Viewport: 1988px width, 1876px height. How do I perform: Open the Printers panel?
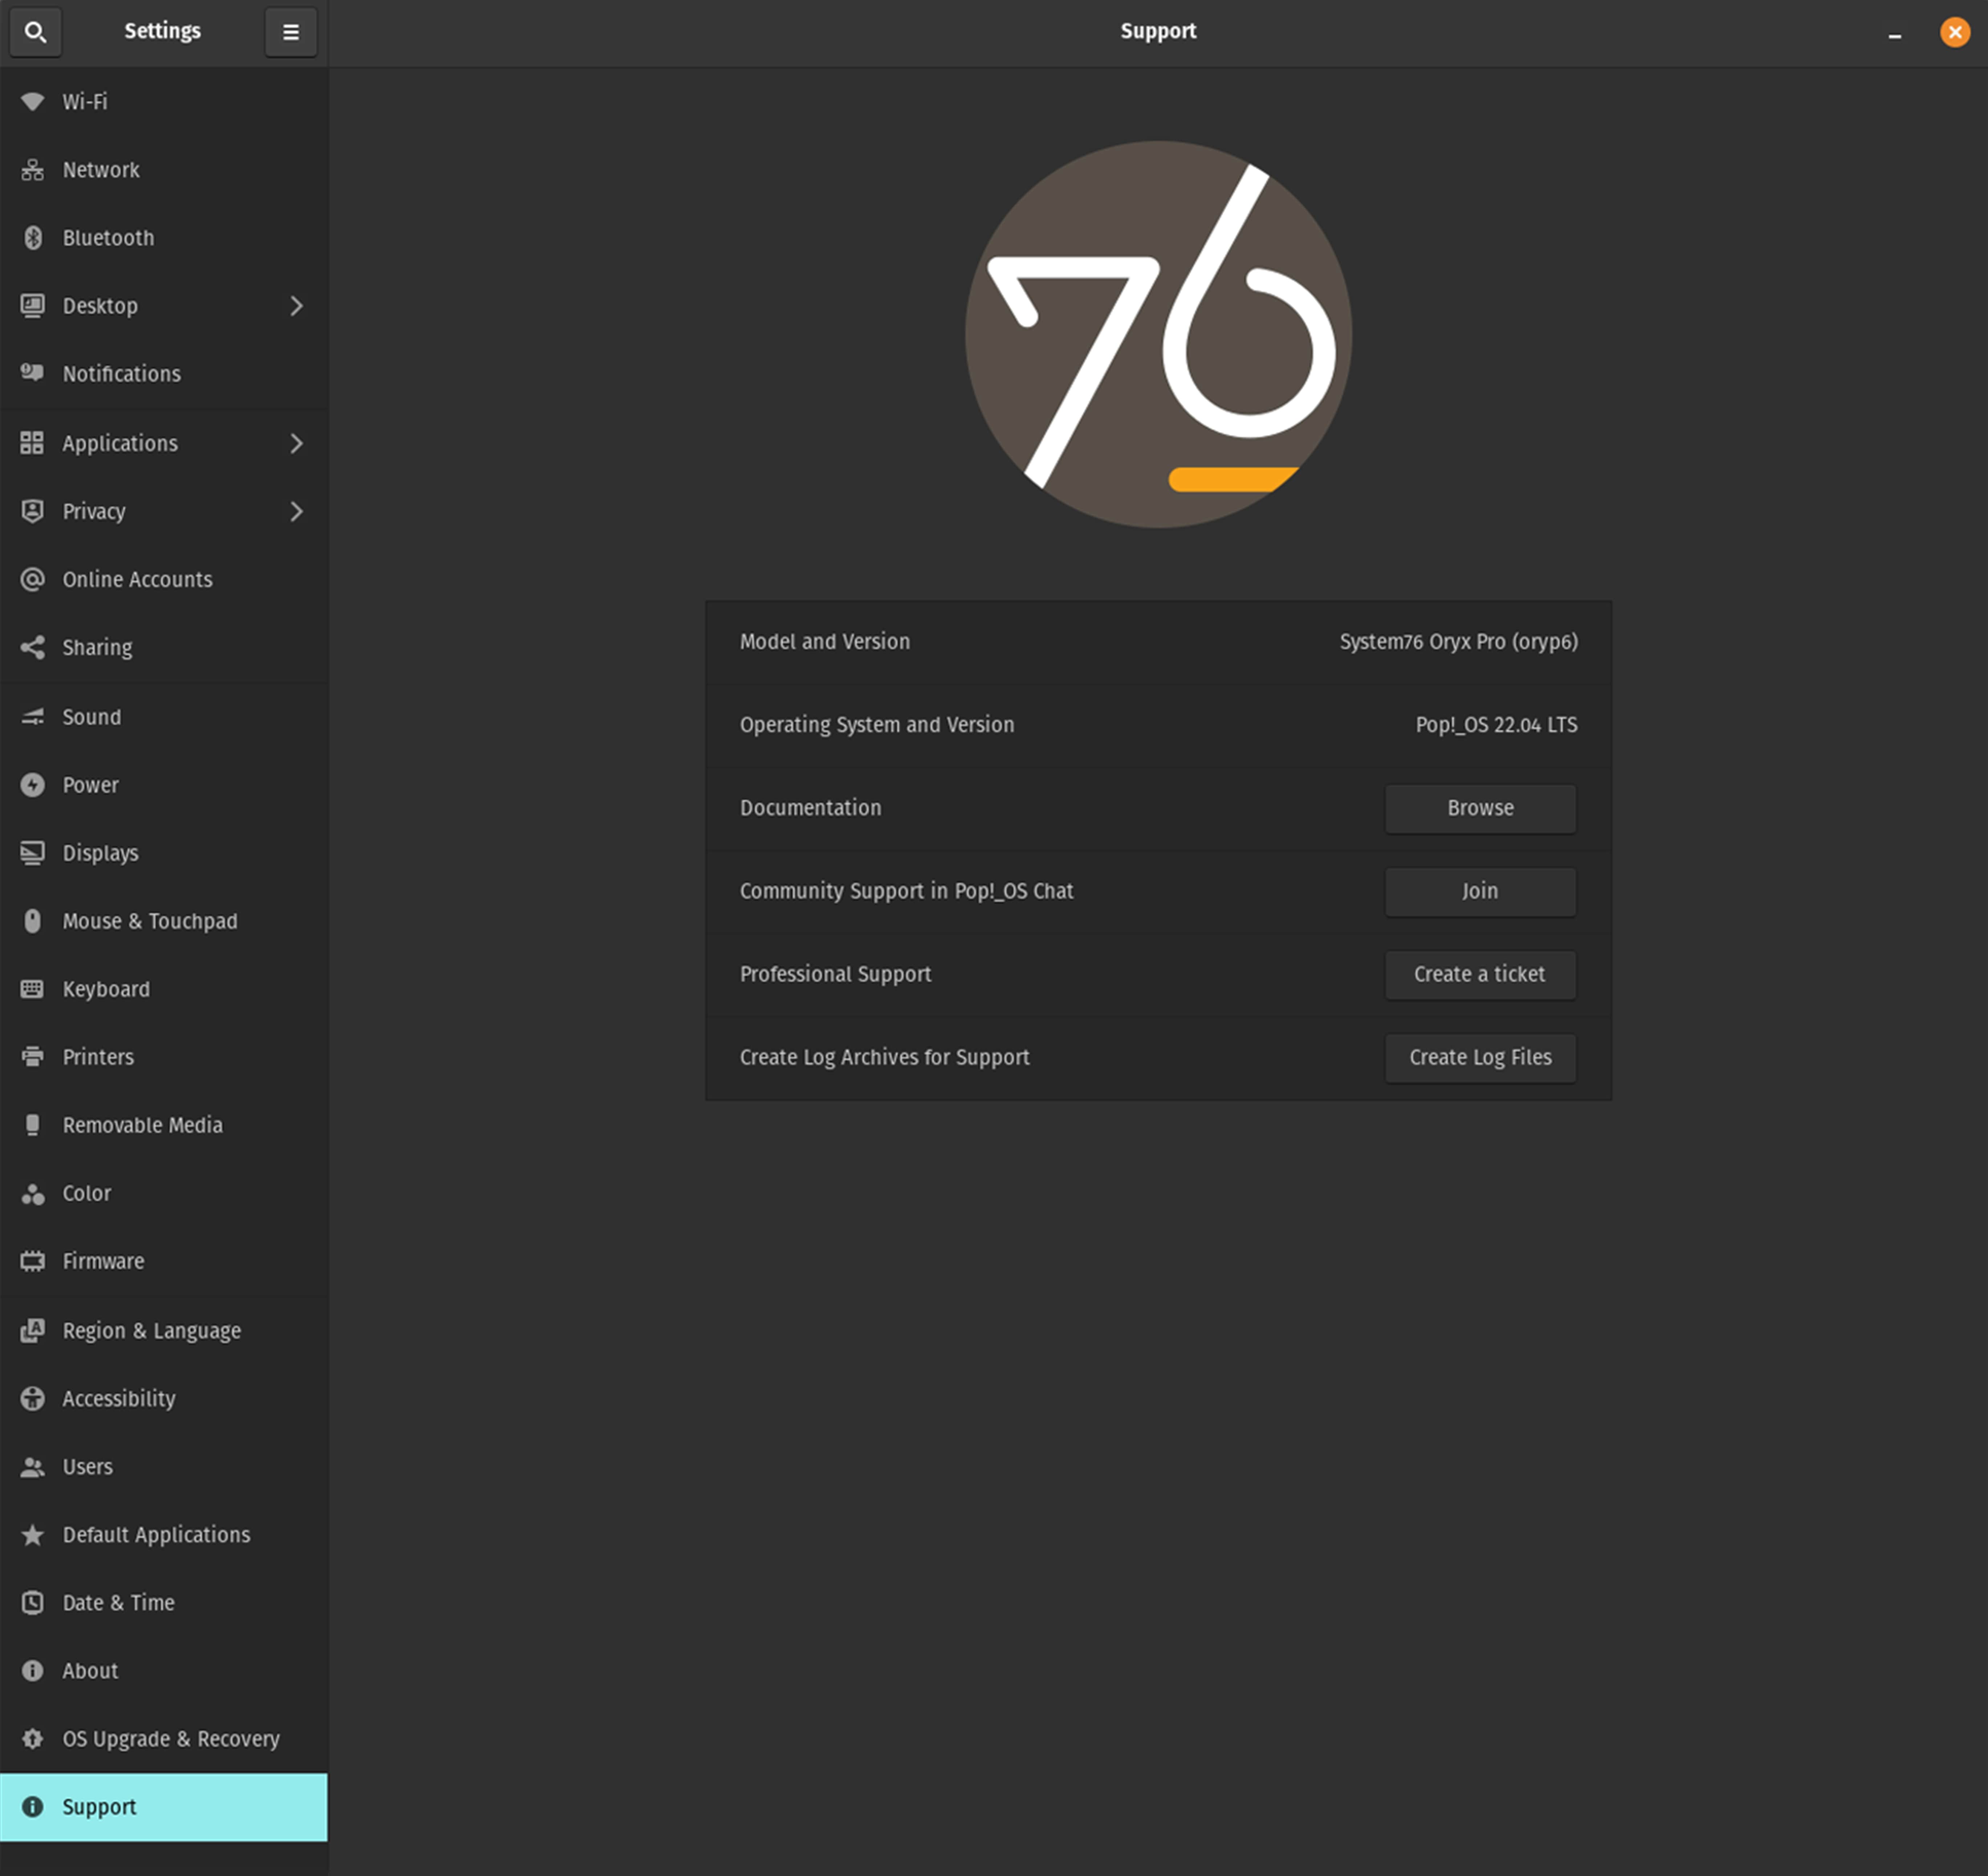coord(164,1057)
